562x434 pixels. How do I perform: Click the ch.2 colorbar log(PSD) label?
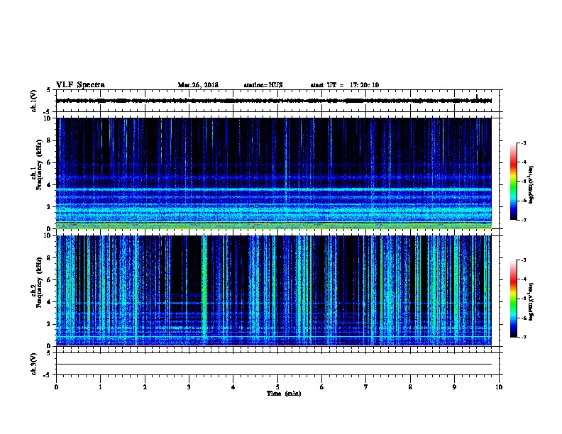click(531, 302)
